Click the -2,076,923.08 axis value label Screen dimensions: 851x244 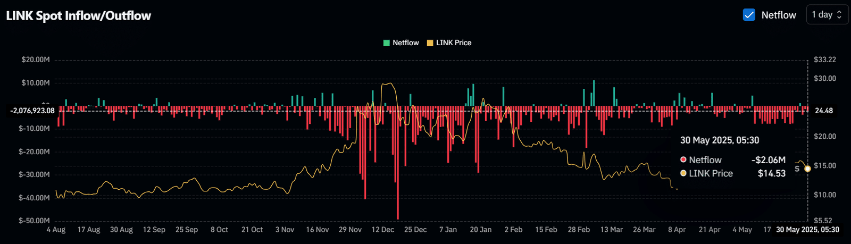pyautogui.click(x=32, y=111)
